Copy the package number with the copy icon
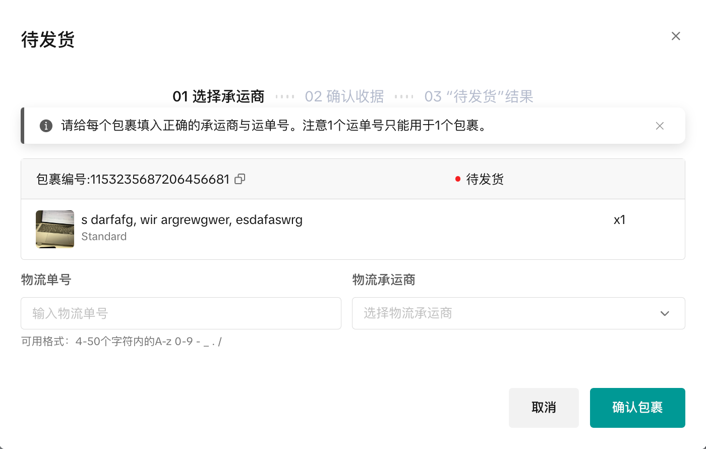706x449 pixels. coord(240,179)
